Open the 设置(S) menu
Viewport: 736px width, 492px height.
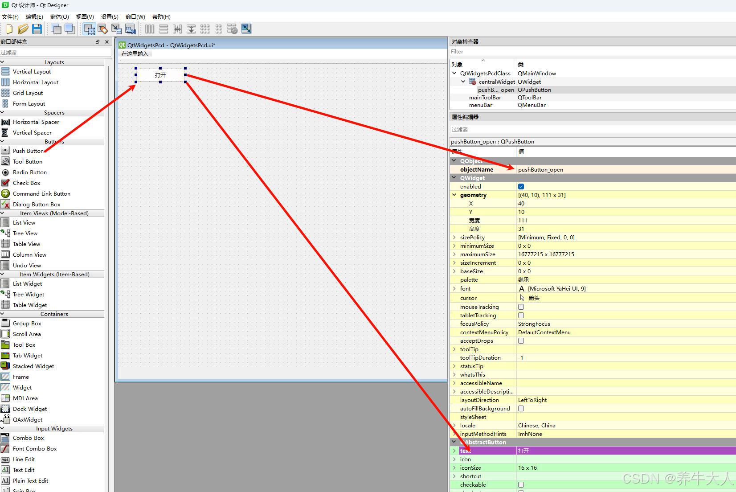tap(110, 17)
